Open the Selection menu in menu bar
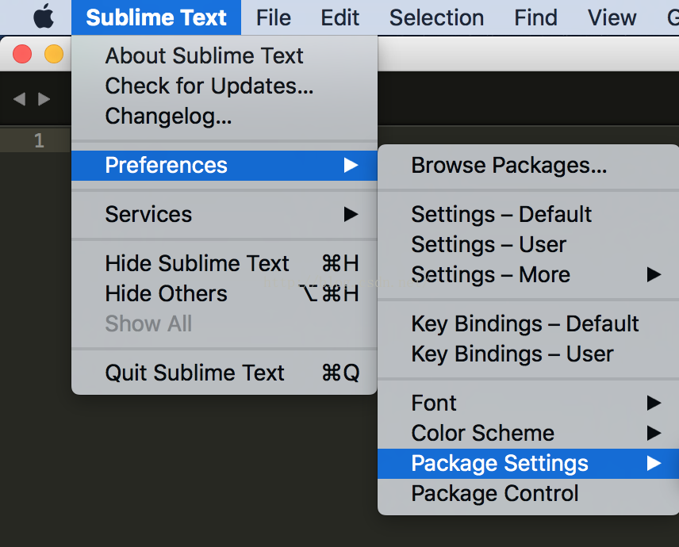 point(436,17)
